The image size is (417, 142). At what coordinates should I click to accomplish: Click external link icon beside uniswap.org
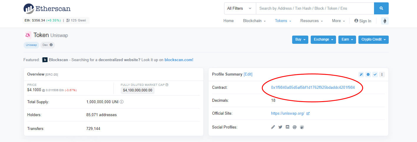point(308,113)
